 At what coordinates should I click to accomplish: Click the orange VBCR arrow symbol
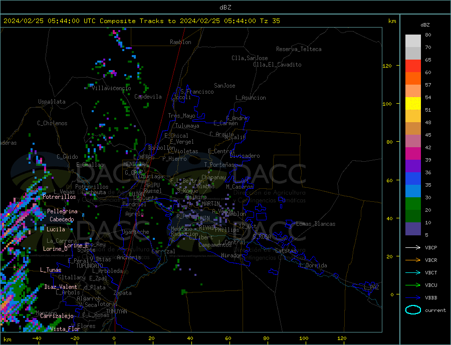pos(413,260)
